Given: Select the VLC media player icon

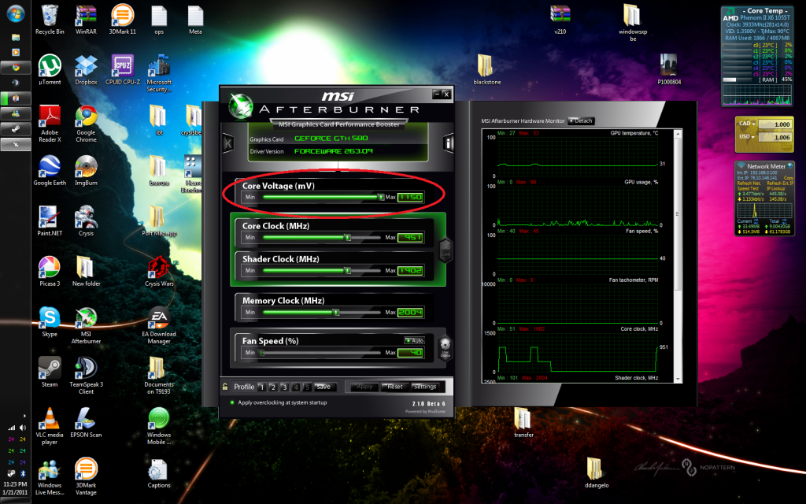Looking at the screenshot, I should (x=50, y=426).
